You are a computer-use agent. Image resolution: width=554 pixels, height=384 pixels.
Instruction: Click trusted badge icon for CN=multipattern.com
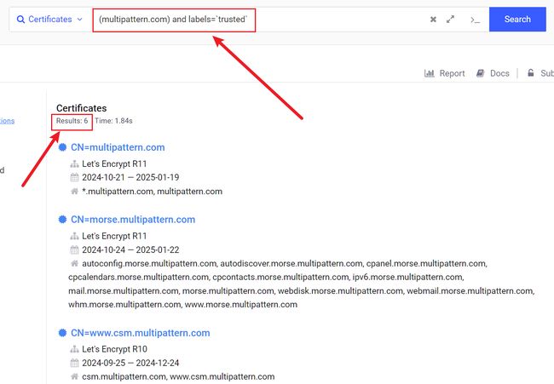[62, 147]
